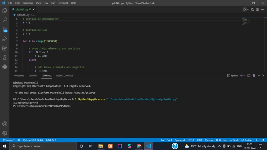Open the Windows Start menu
Screen dimensions: 267x150
[x=5, y=146]
